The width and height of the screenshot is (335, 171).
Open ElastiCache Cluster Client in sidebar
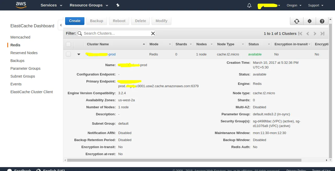click(x=32, y=92)
